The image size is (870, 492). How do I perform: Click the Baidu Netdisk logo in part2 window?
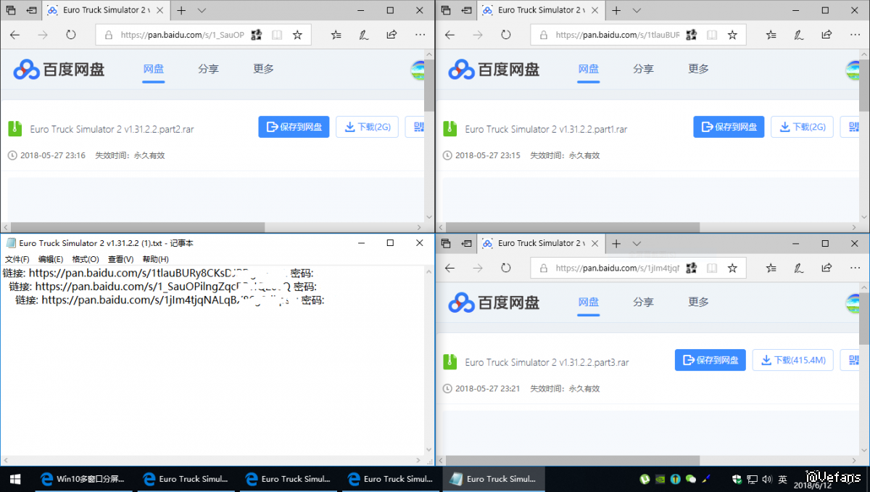click(x=59, y=69)
